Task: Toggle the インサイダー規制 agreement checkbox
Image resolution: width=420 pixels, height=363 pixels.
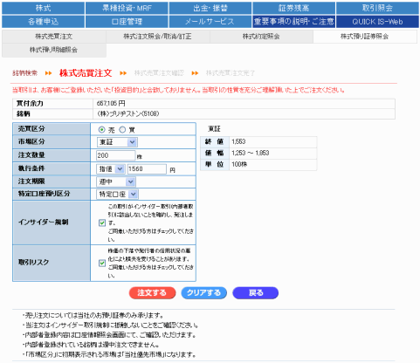Action: pyautogui.click(x=102, y=223)
